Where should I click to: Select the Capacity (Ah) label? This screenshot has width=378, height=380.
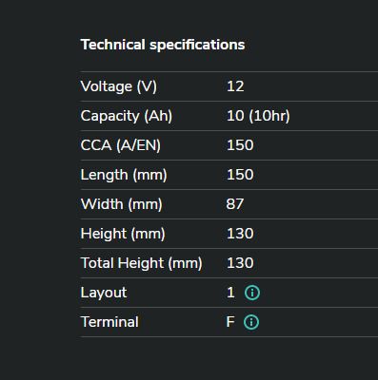coord(127,116)
